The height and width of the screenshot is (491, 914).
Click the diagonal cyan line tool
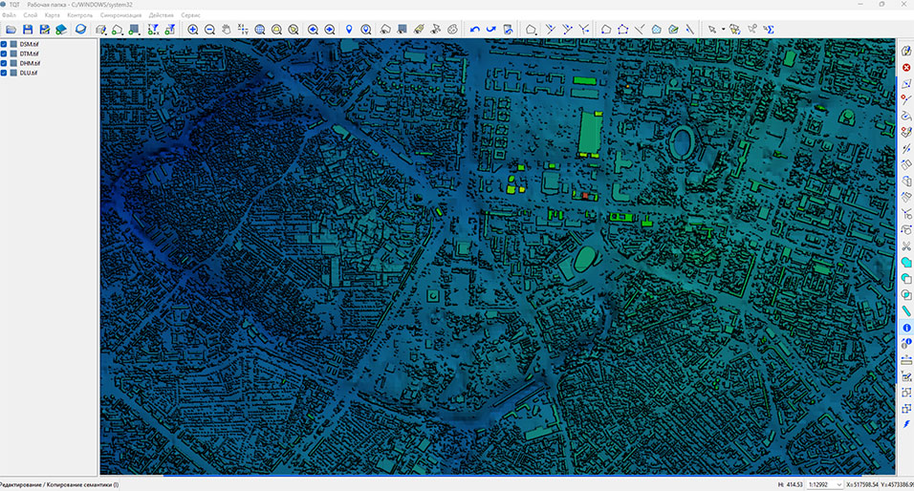tap(905, 311)
